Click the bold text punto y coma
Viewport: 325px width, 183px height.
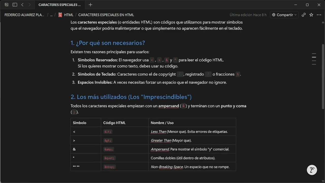coord(234,106)
